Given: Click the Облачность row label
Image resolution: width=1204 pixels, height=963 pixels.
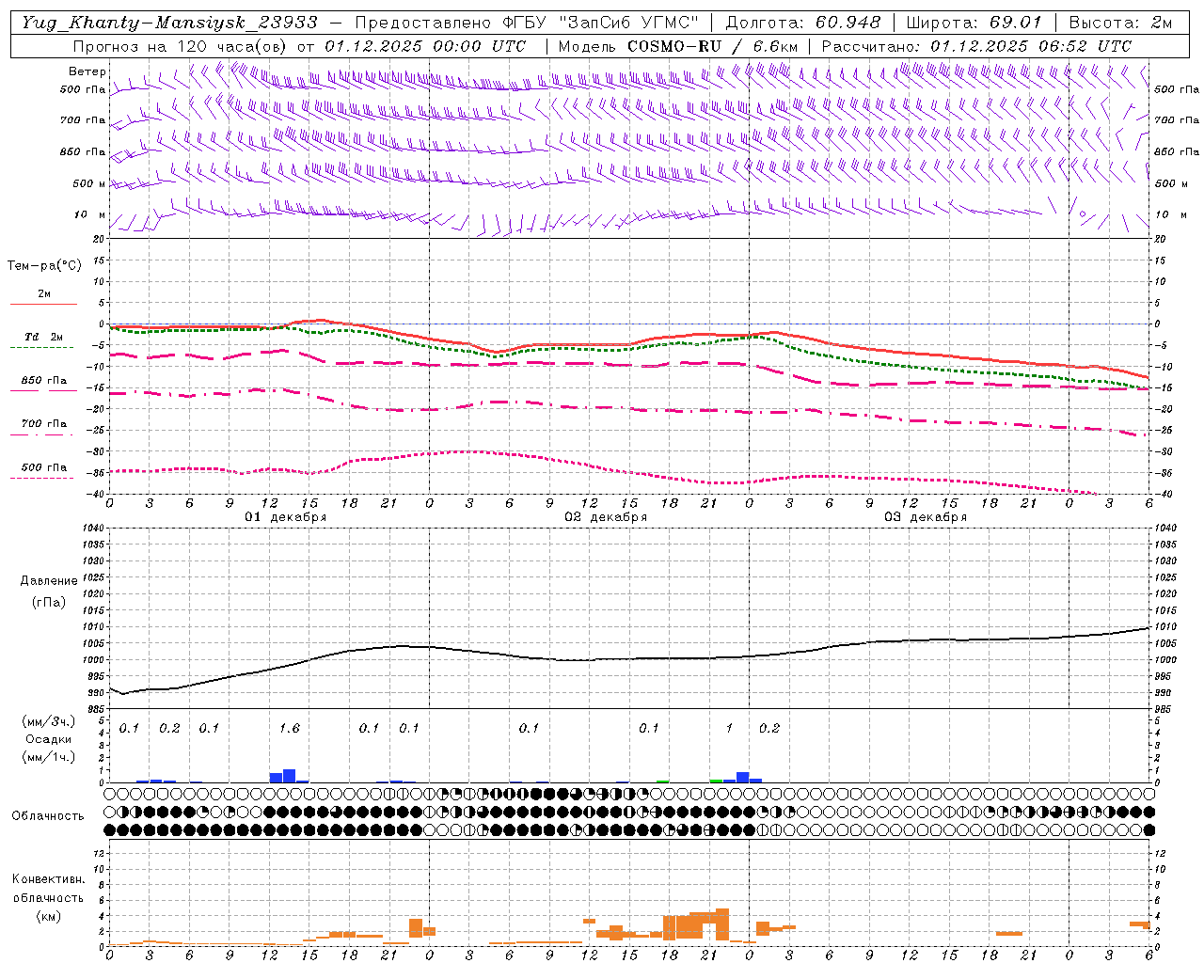Looking at the screenshot, I should click(48, 816).
